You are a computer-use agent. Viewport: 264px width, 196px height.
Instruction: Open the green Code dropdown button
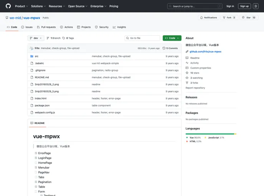click(172, 38)
